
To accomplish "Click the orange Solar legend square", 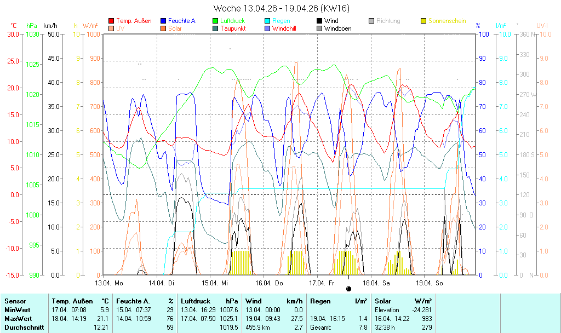I will pos(164,28).
